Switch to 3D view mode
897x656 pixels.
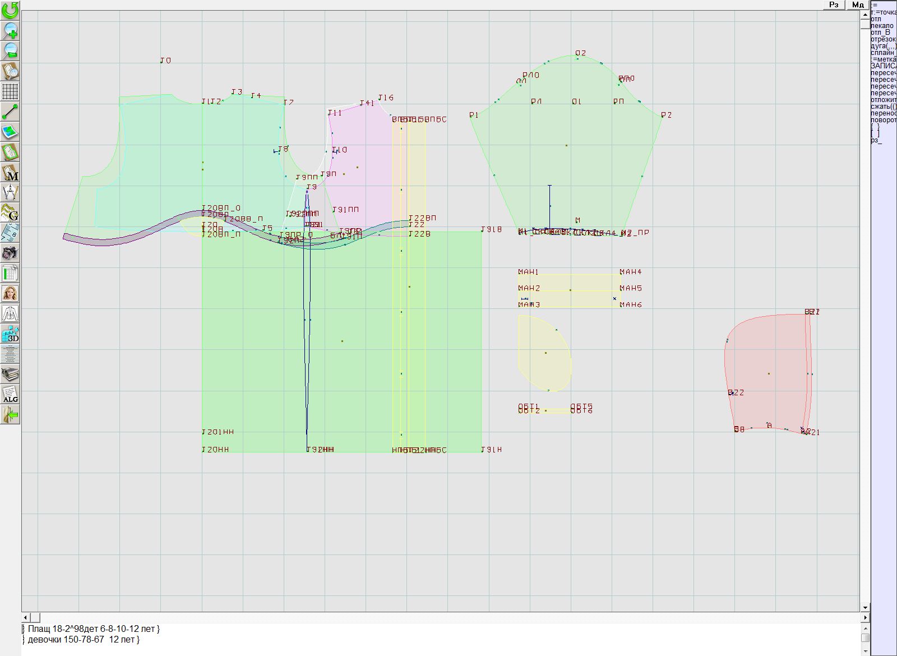10,334
